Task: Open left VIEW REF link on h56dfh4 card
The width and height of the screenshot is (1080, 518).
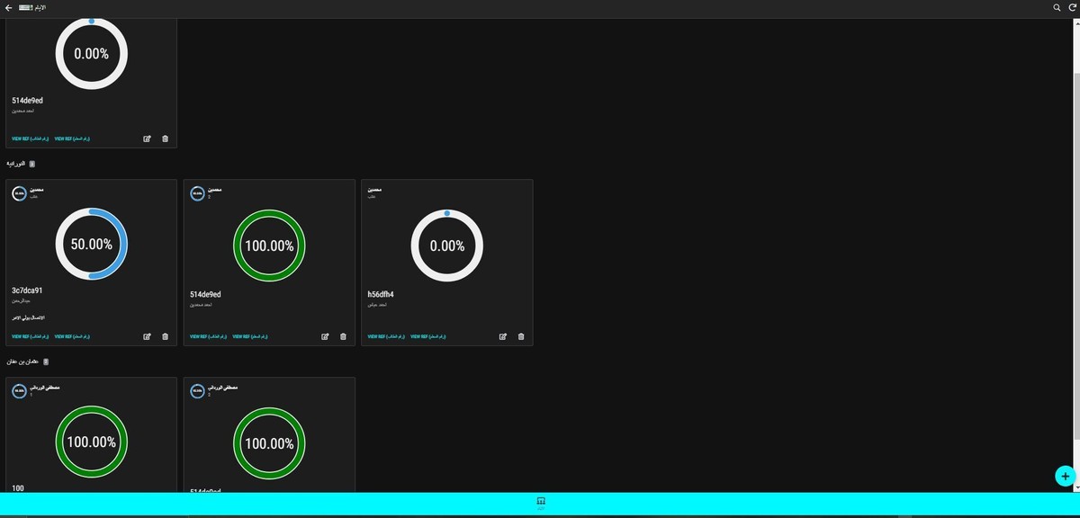Action: [386, 336]
